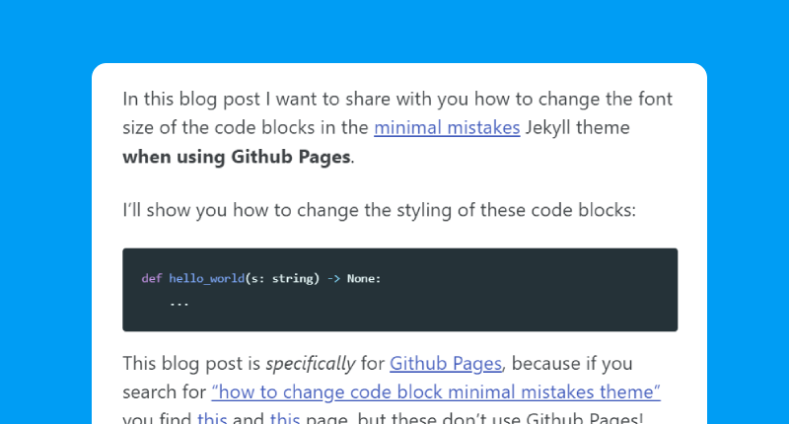Click the first "this" link
Viewport: 789px width, 424px height.
(212, 418)
